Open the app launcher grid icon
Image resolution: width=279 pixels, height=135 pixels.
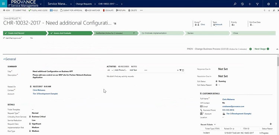tap(3, 4)
